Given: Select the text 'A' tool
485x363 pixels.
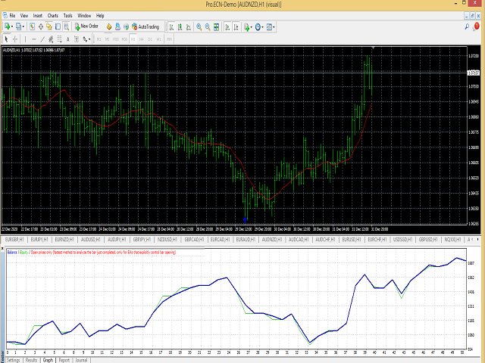Looking at the screenshot, I should click(67, 39).
